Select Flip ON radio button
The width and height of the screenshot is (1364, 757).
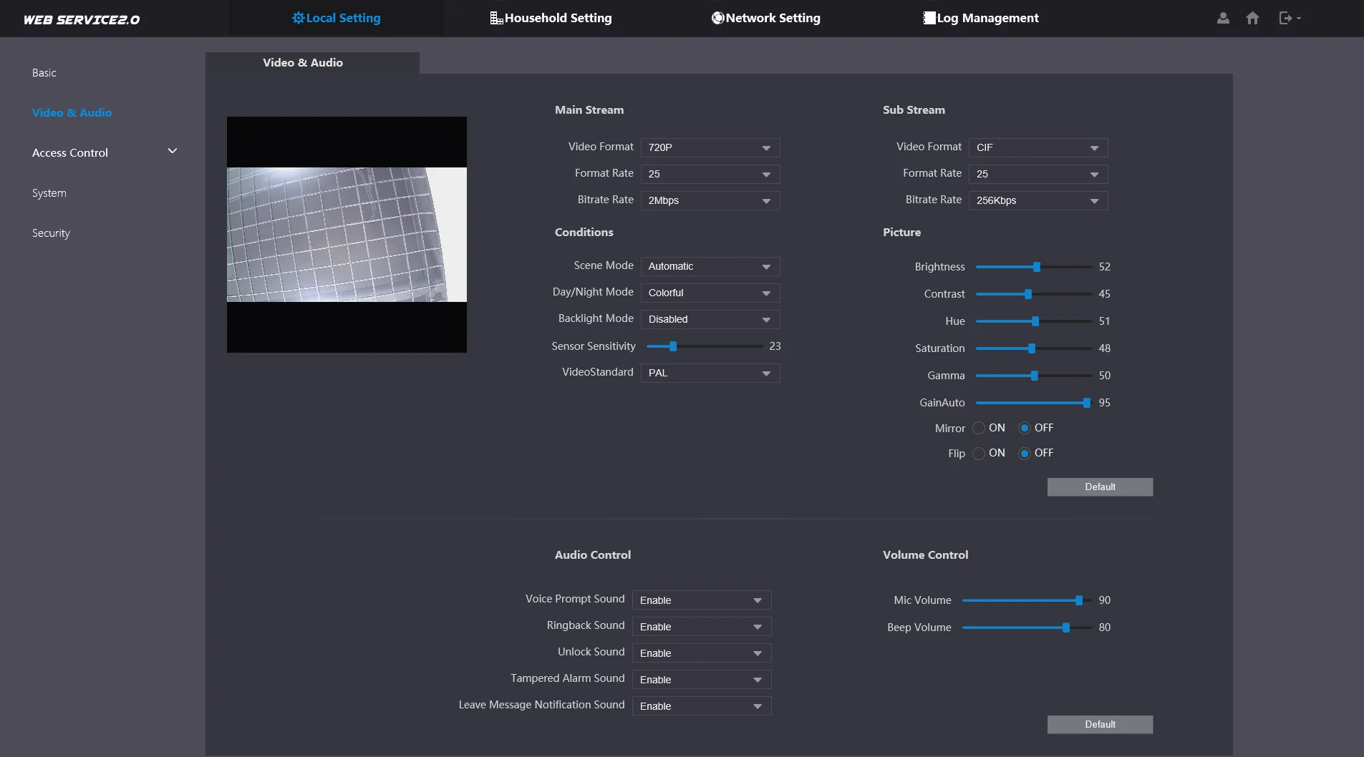[x=979, y=453]
